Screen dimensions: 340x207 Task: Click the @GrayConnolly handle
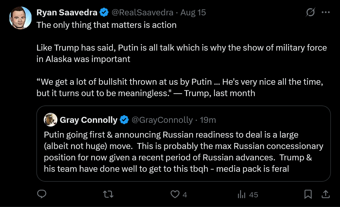tap(162, 120)
